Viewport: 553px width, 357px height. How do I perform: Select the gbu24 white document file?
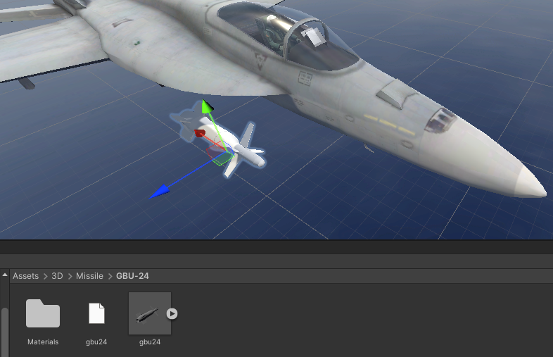[96, 313]
